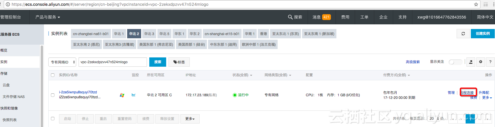This screenshot has width=495, height=127.
Task: Click inside the VPC ID search field
Action: tap(113, 62)
